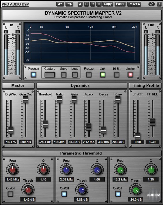Click the Load button

point(75,75)
